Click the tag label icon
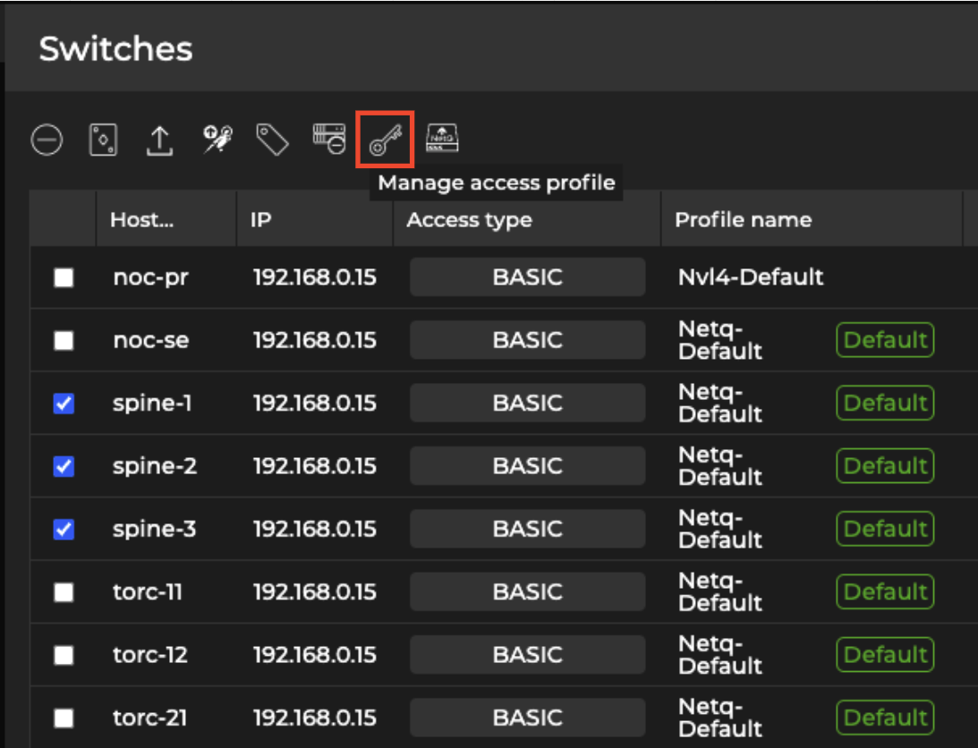The width and height of the screenshot is (978, 748). click(272, 140)
